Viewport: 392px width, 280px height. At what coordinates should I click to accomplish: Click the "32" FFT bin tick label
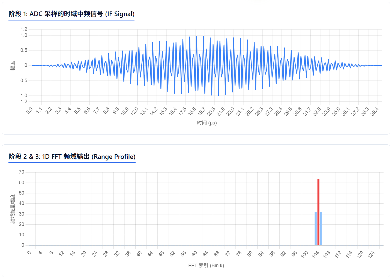(x=117, y=254)
